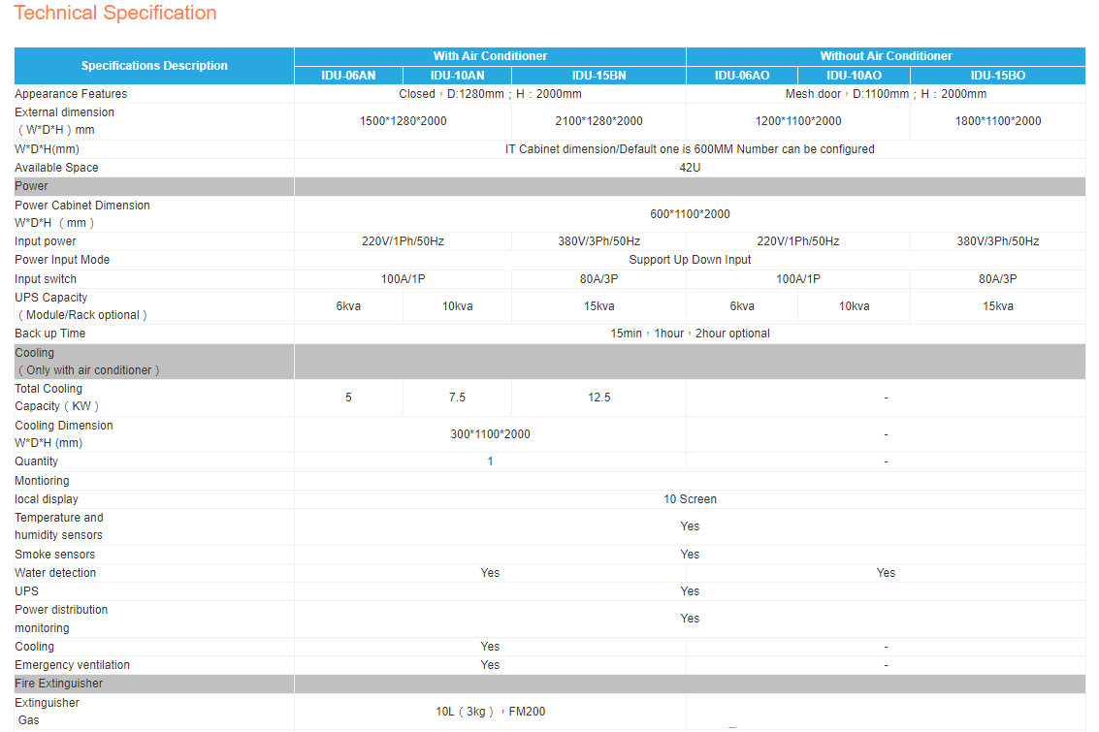Click the IDU-15BN model header
This screenshot has height=732, width=1099.
(598, 76)
